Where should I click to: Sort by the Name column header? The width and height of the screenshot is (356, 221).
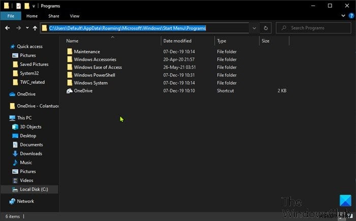point(72,41)
